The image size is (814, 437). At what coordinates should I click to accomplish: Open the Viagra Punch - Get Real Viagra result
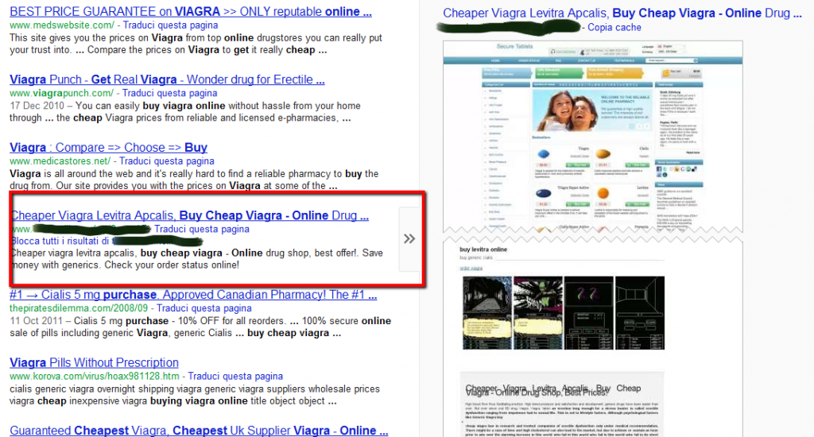click(167, 79)
